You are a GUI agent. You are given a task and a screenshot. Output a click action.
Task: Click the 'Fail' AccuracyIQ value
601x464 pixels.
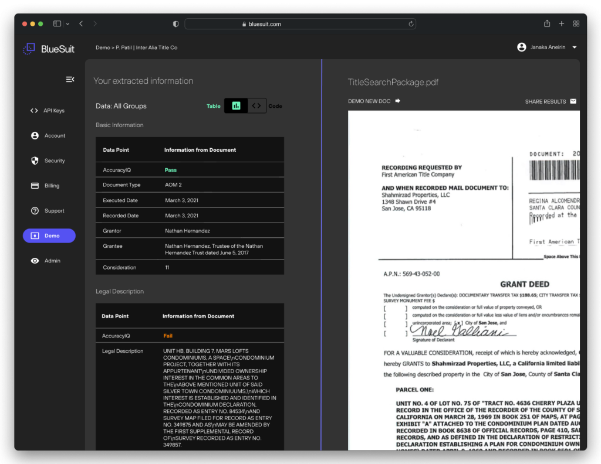[x=168, y=336]
